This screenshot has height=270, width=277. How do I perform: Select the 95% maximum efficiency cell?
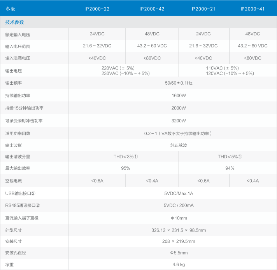[x=125, y=168]
